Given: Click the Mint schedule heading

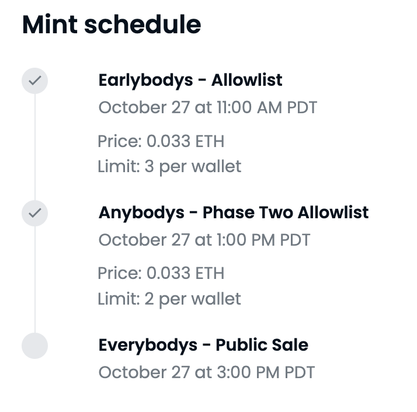Looking at the screenshot, I should [x=112, y=25].
